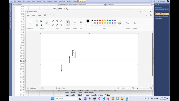This screenshot has height=101, width=179.
Task: Click the rectangular Selection tool
Action: point(30,22)
